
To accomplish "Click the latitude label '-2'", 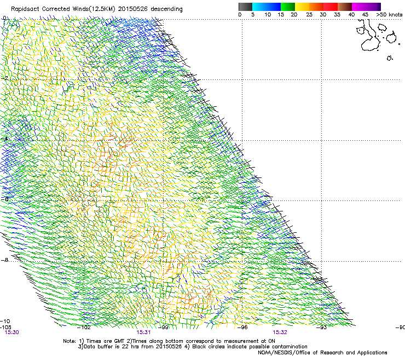I will coord(4,78).
